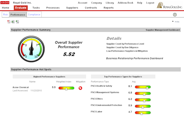Image resolution: width=184 pixels, height=117 pixels.
Task: Open PSCI-Labor performance type
Action: pos(97,112)
